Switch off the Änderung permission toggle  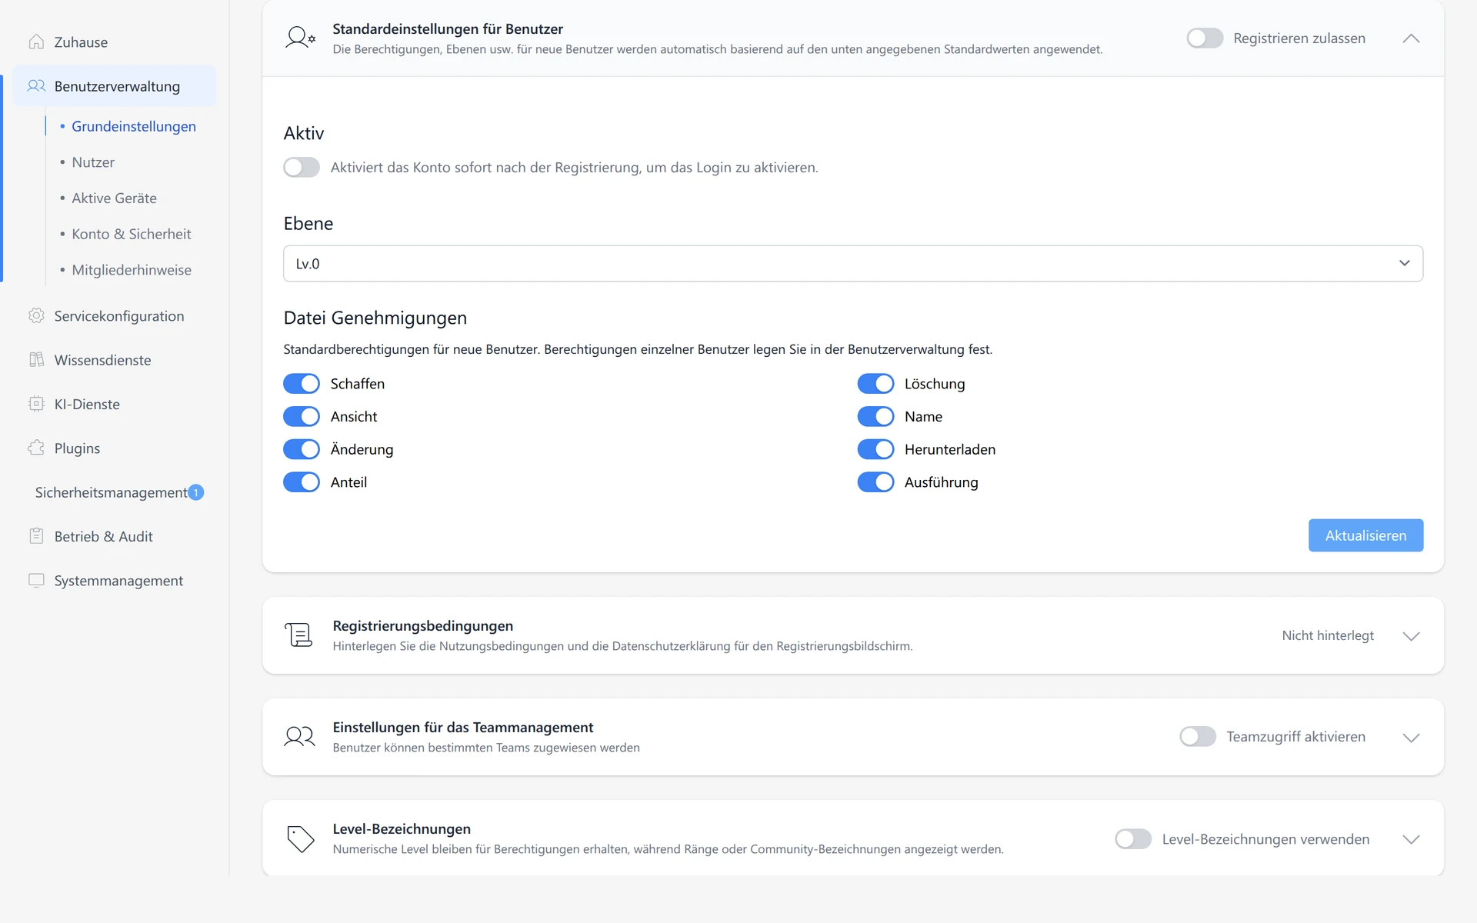point(302,449)
